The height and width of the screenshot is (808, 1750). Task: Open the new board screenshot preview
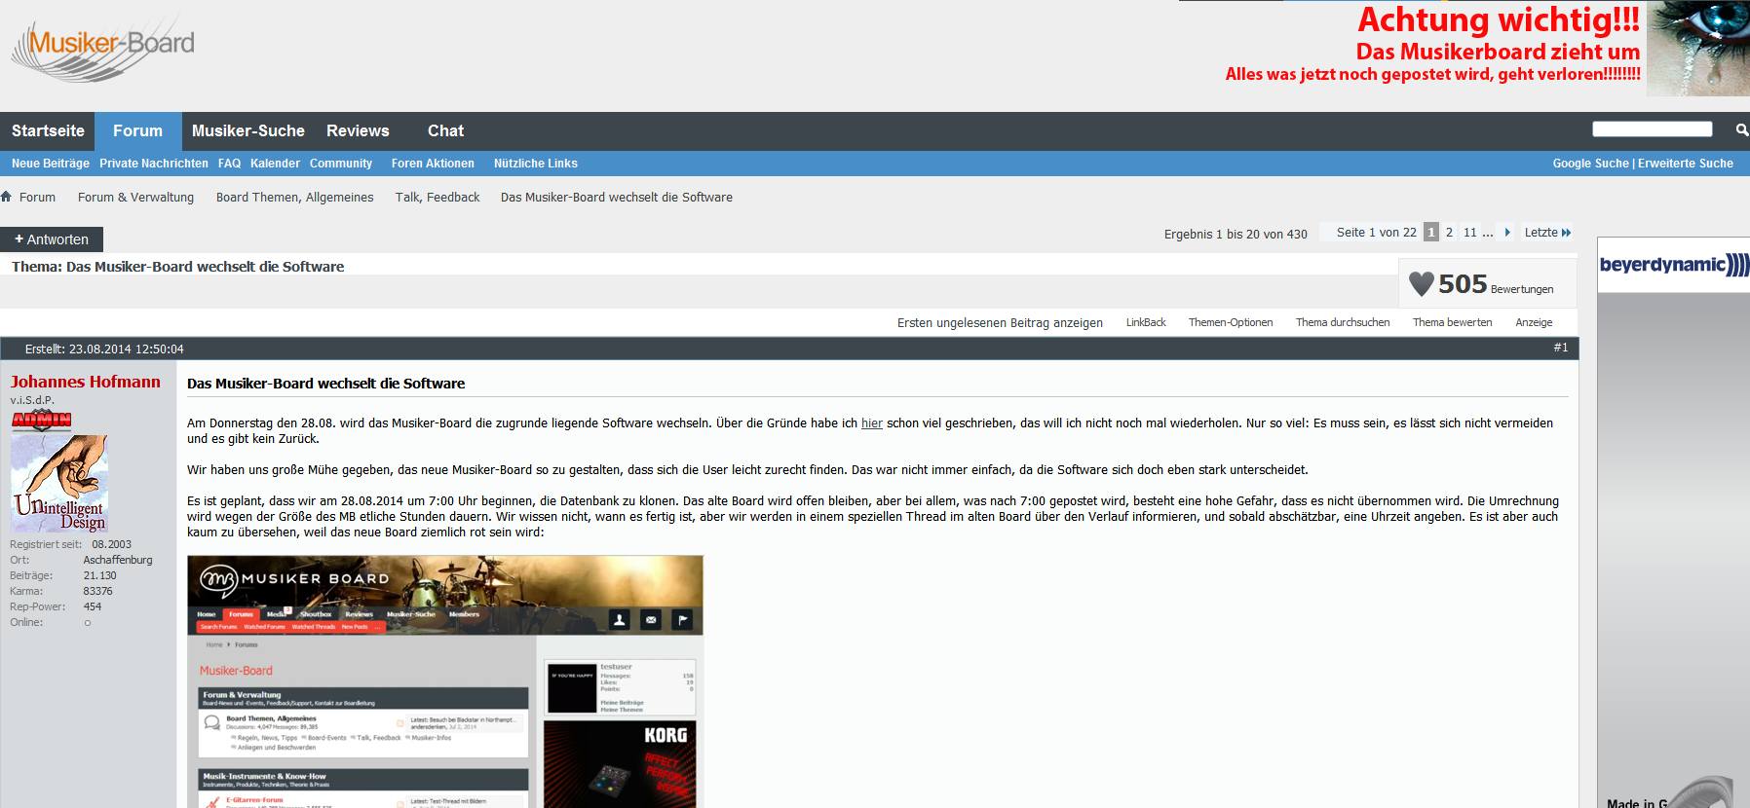[444, 681]
